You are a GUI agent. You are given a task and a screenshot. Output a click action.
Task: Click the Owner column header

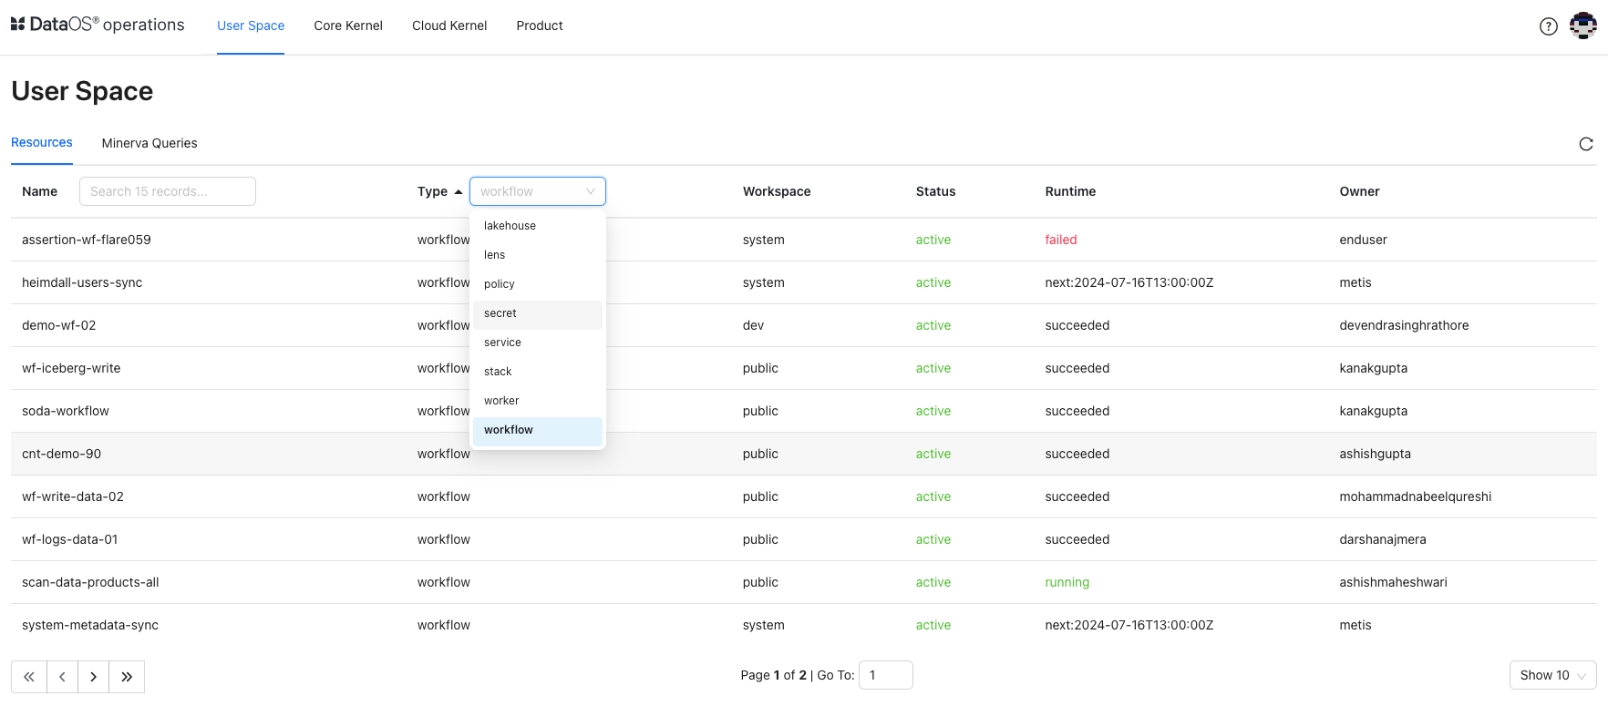pyautogui.click(x=1359, y=191)
